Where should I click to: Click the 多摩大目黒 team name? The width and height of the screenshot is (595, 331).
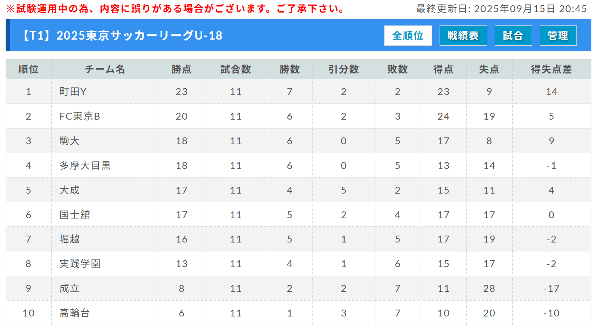pyautogui.click(x=85, y=166)
